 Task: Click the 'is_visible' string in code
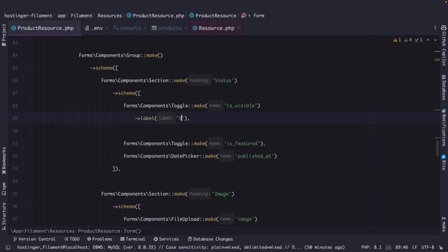pyautogui.click(x=241, y=106)
